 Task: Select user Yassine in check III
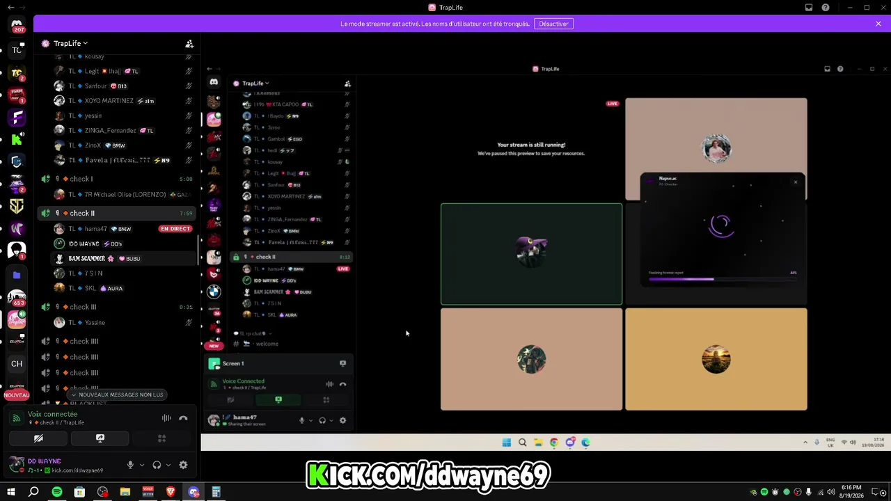(x=123, y=322)
